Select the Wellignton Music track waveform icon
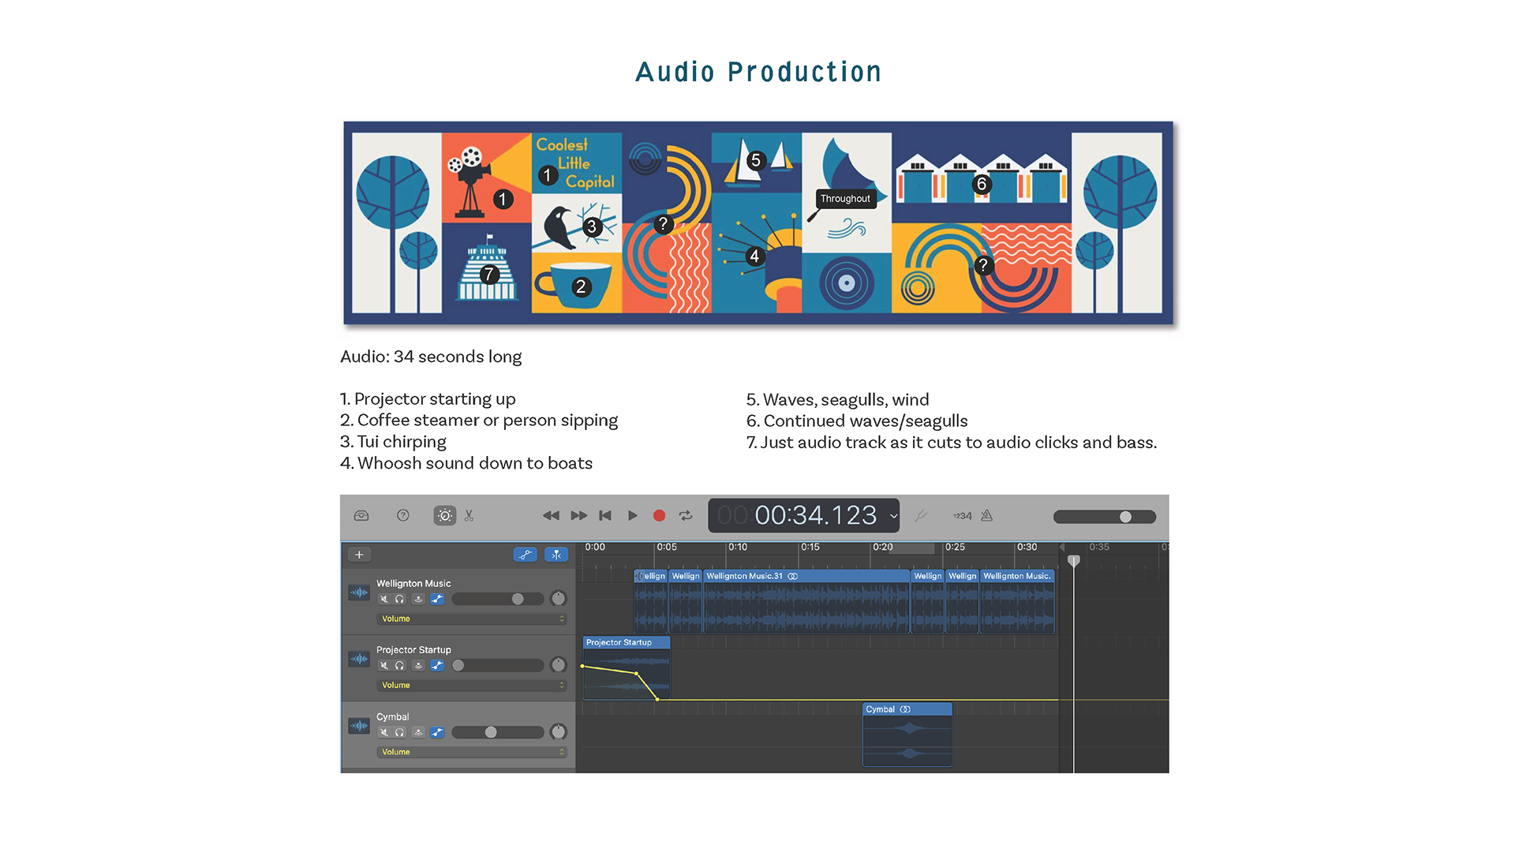This screenshot has width=1515, height=852. click(359, 592)
